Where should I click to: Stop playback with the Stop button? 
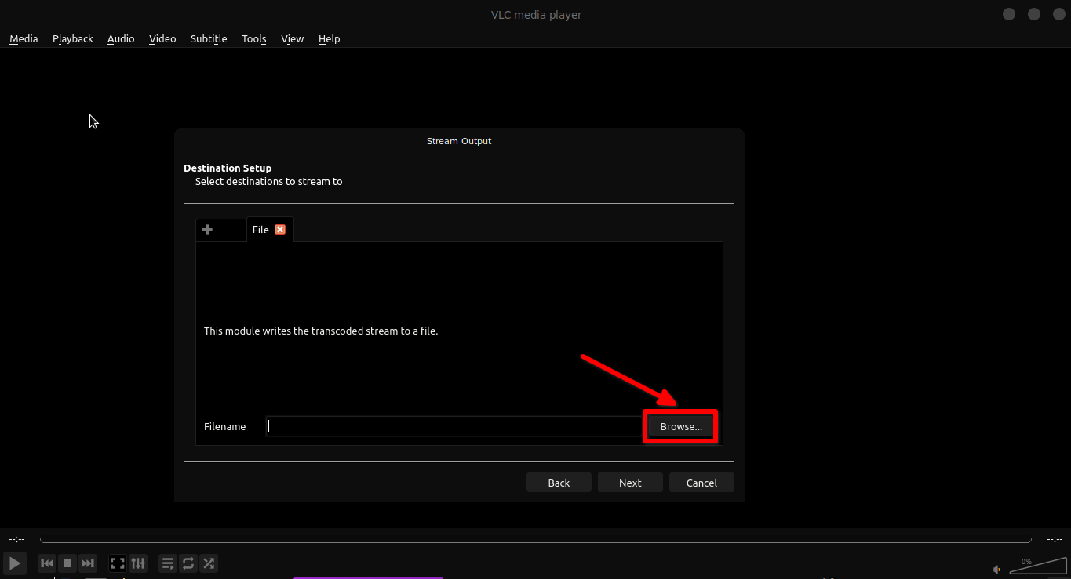pyautogui.click(x=67, y=563)
